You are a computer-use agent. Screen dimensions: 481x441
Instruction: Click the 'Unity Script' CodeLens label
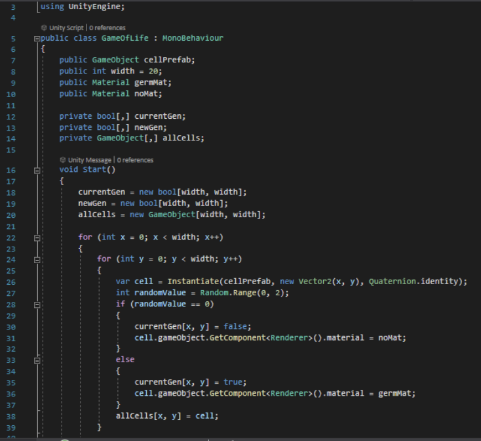pos(66,28)
